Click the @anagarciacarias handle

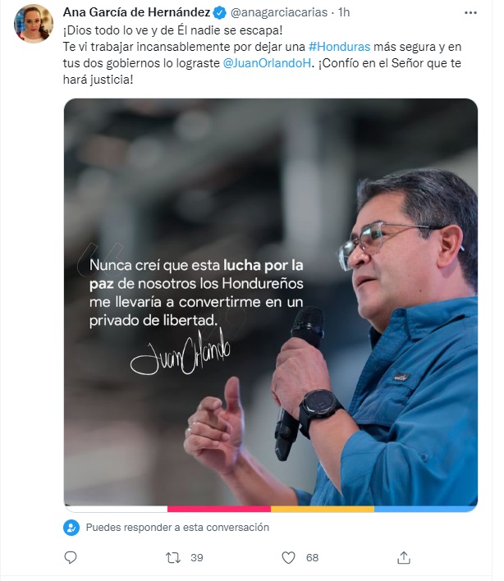[x=279, y=12]
